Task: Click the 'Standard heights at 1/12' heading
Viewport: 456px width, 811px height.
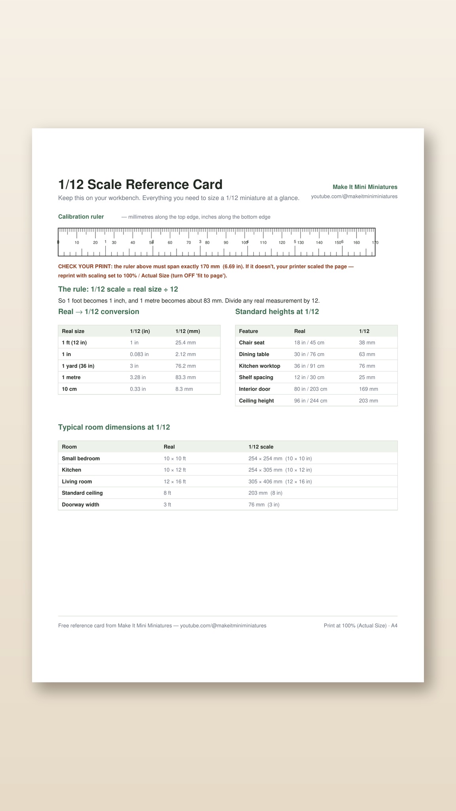Action: pyautogui.click(x=277, y=312)
